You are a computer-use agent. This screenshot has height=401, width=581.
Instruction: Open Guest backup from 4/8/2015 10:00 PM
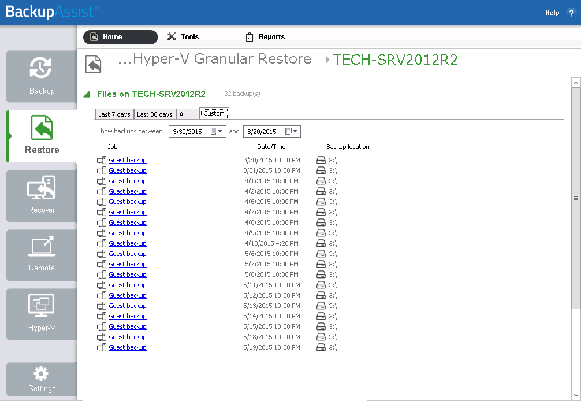128,222
